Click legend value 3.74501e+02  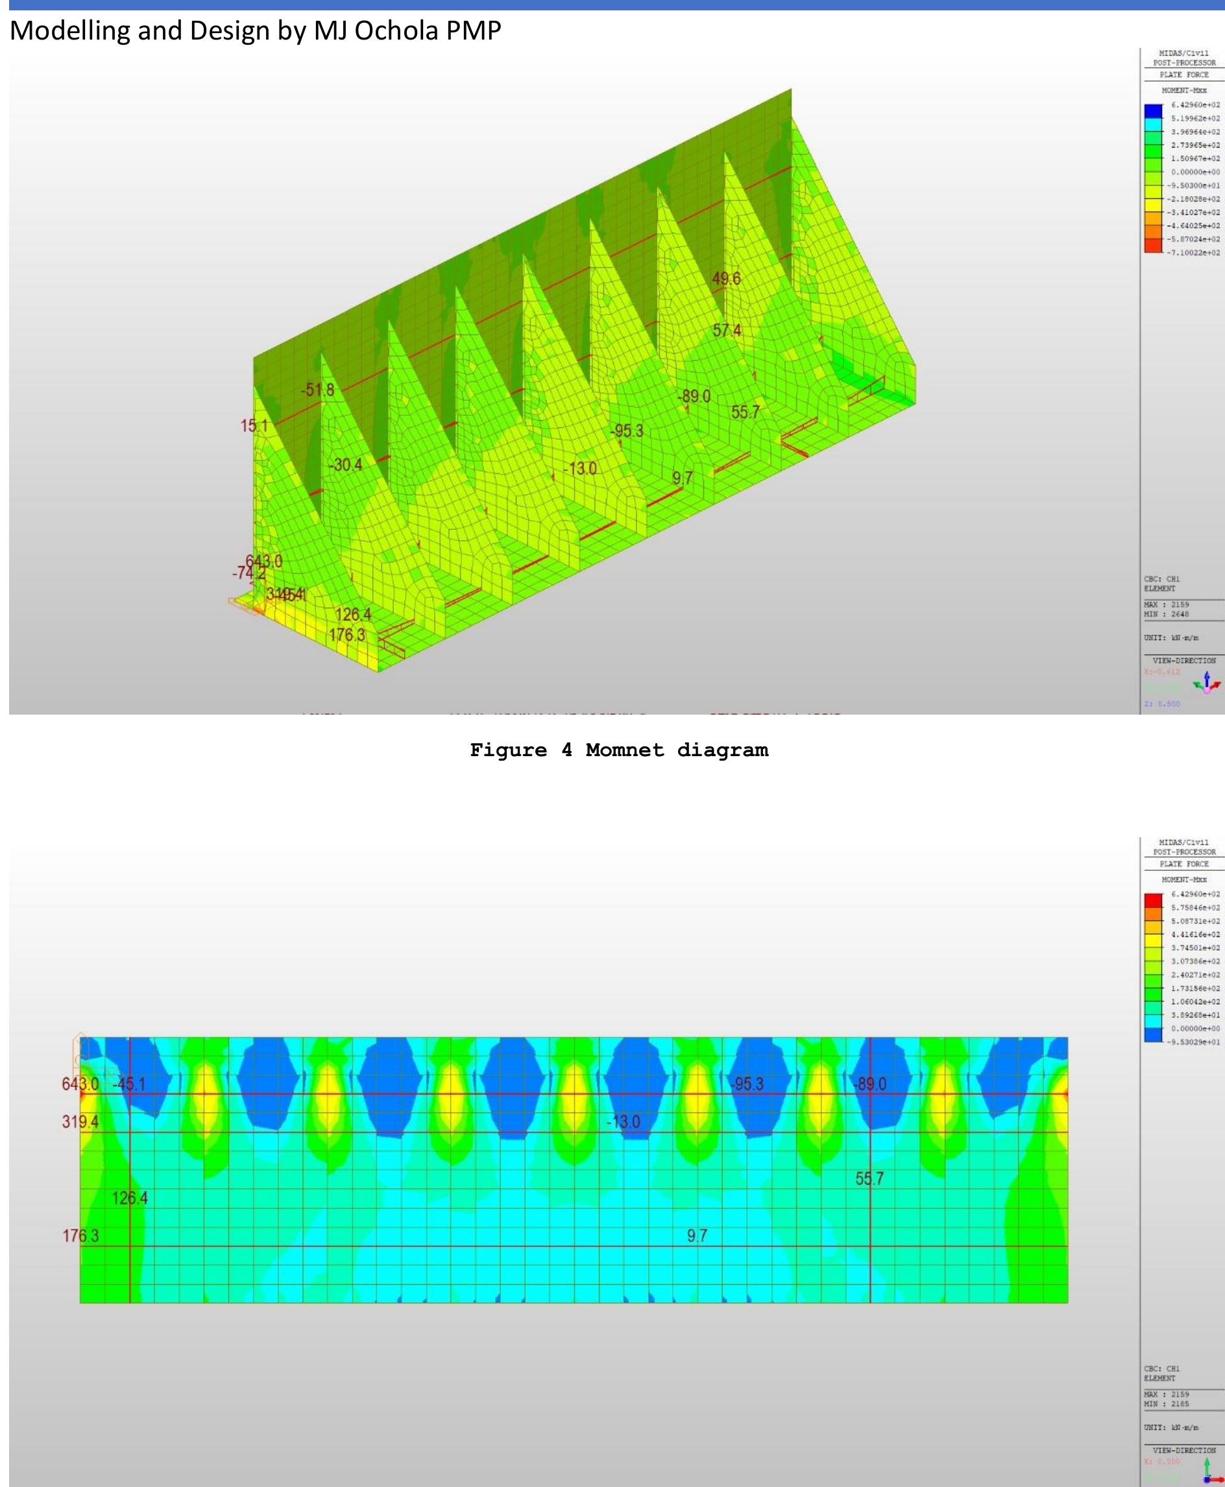click(x=1195, y=947)
